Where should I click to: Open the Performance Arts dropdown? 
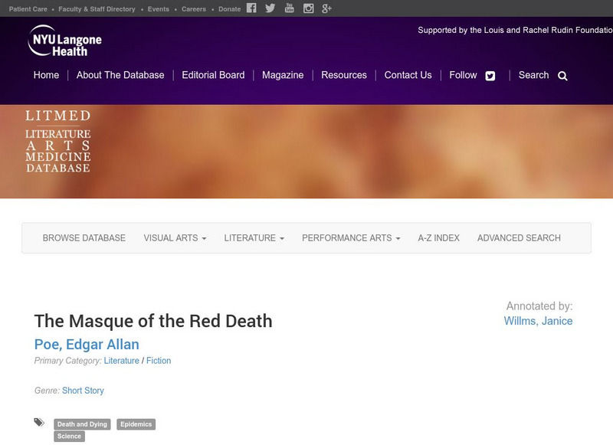[351, 238]
